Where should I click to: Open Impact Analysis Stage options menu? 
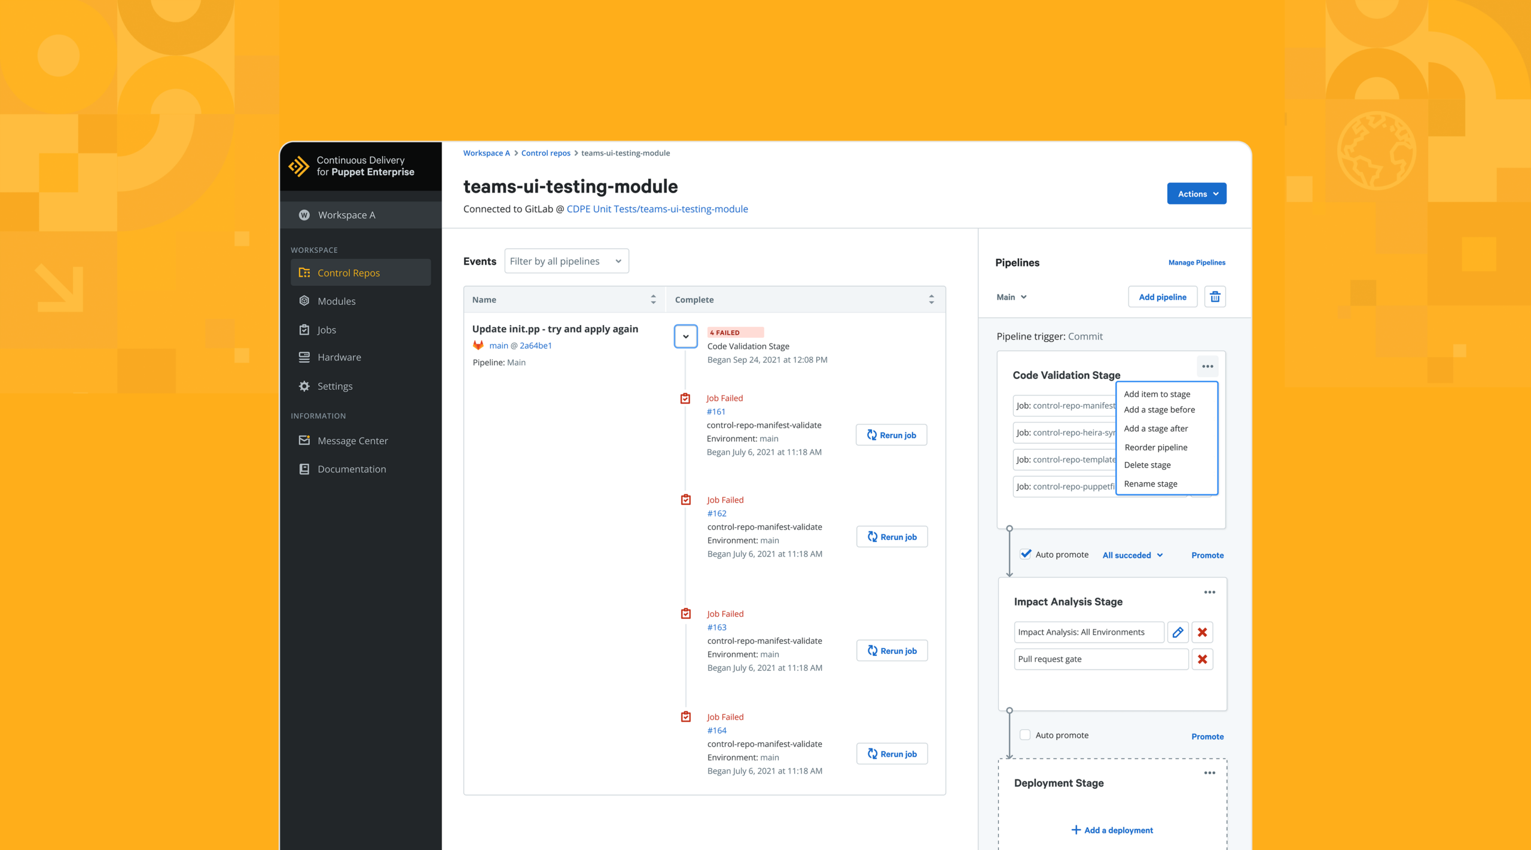[x=1210, y=592]
